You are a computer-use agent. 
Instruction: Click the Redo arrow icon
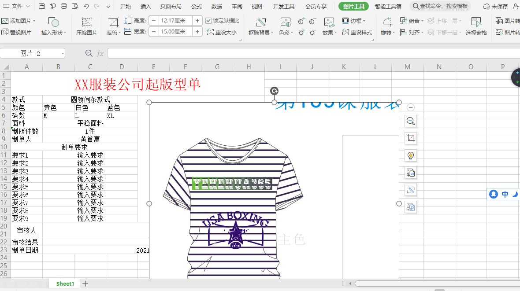click(x=97, y=6)
